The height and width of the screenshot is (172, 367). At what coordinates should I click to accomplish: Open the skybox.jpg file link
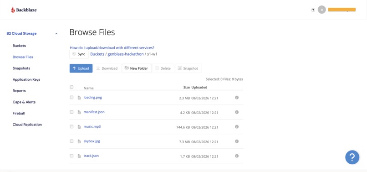[92, 141]
